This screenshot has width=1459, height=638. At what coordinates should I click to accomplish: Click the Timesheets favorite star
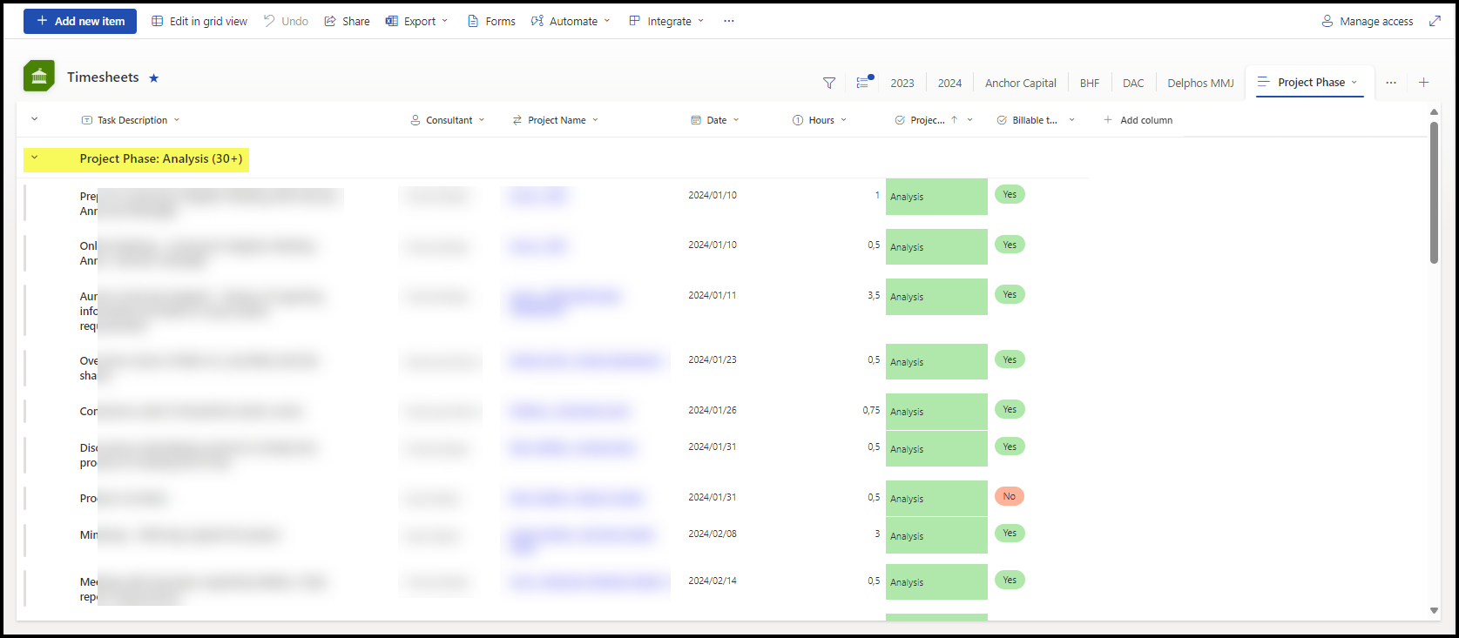[x=154, y=78]
